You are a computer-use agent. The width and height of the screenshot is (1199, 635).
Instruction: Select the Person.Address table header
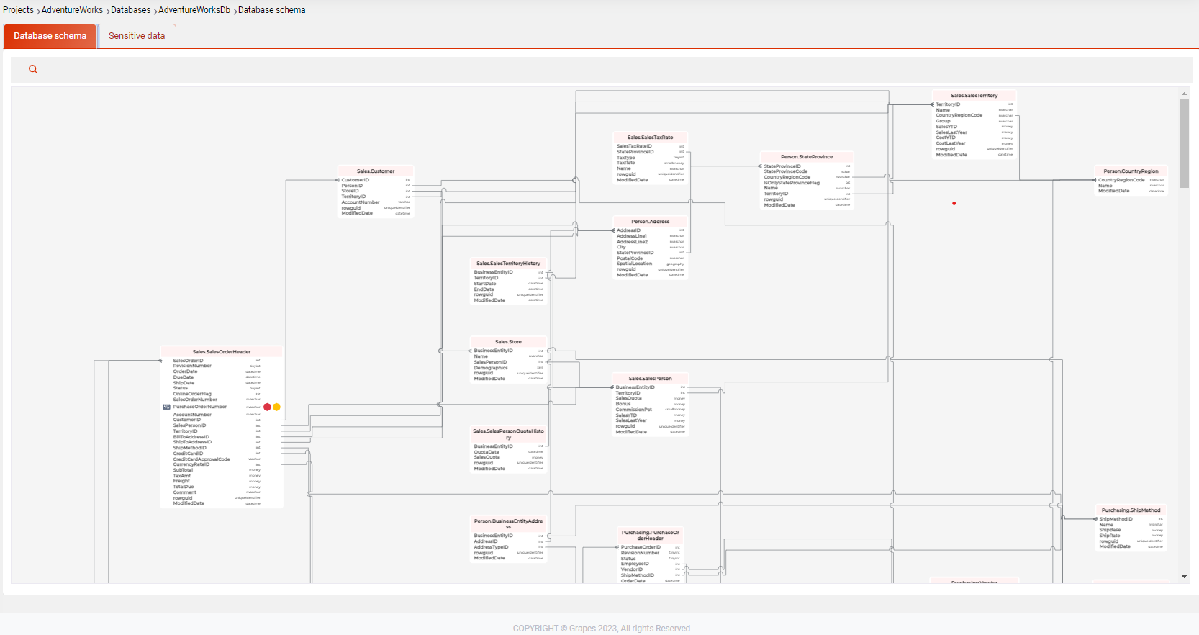coord(650,222)
